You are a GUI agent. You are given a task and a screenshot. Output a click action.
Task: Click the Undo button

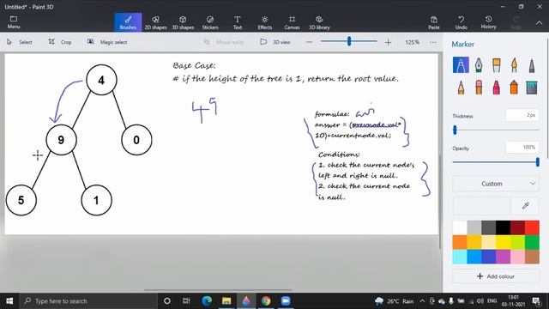click(462, 22)
